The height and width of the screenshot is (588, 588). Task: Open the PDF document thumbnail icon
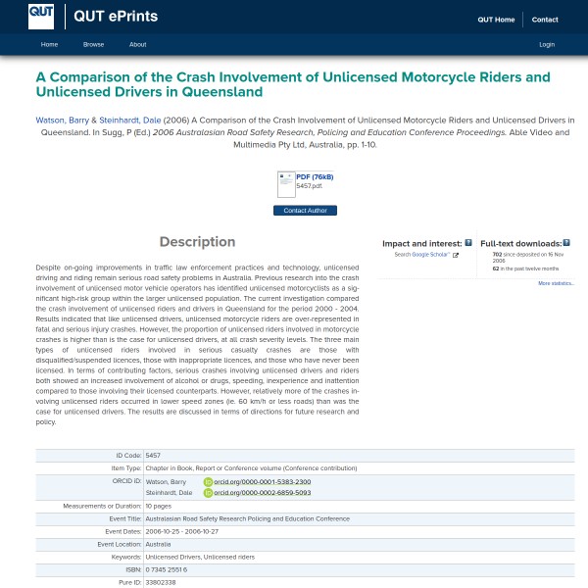(x=286, y=184)
